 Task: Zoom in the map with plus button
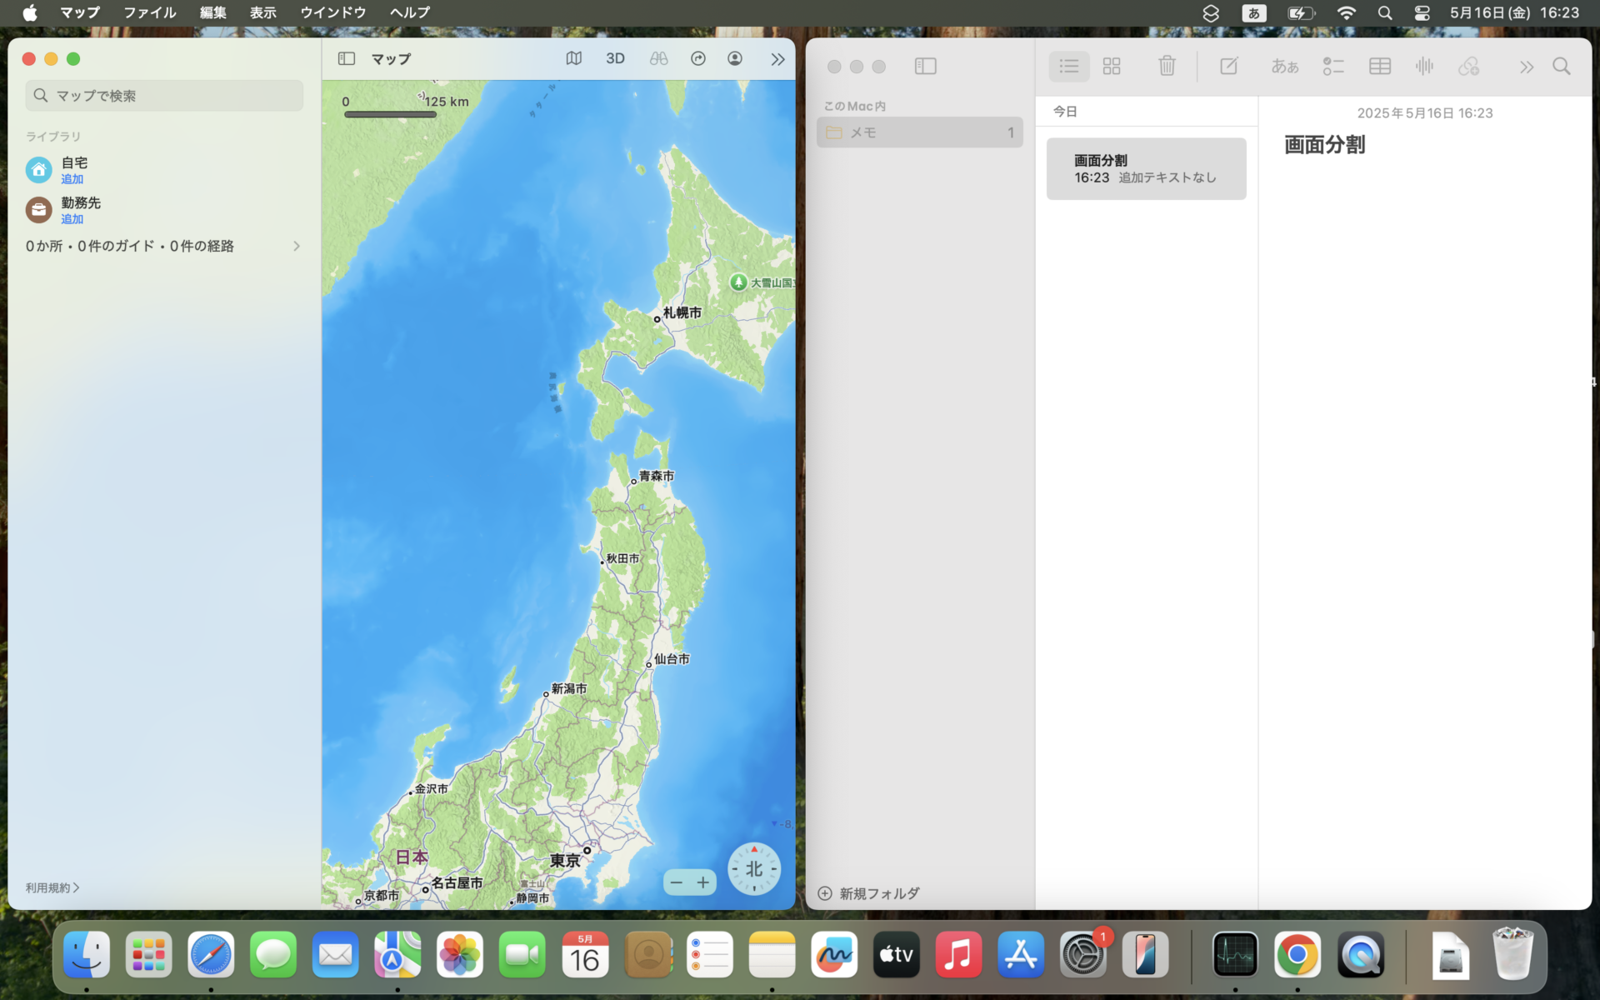click(703, 882)
